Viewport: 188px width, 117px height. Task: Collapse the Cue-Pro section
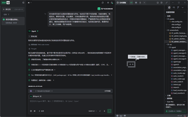166,102
